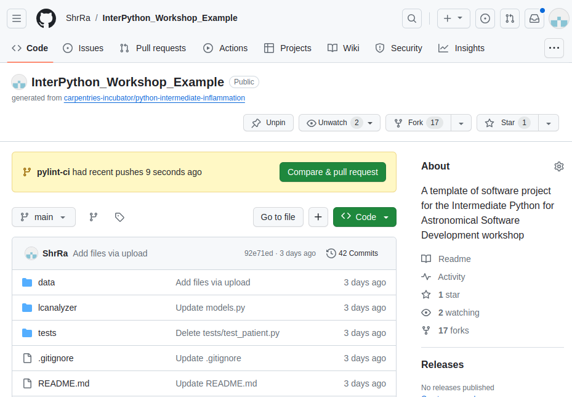This screenshot has height=397, width=572.
Task: Open the create new plus dropdown
Action: 453,18
